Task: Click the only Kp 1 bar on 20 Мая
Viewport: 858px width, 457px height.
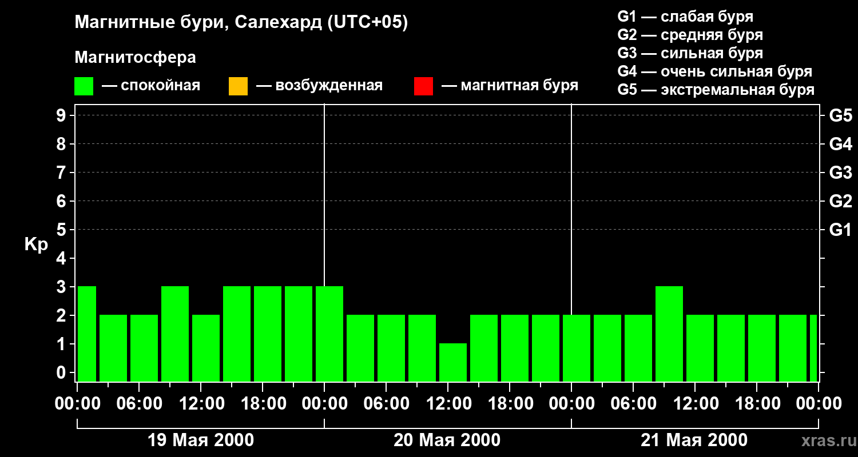Action: click(x=453, y=362)
